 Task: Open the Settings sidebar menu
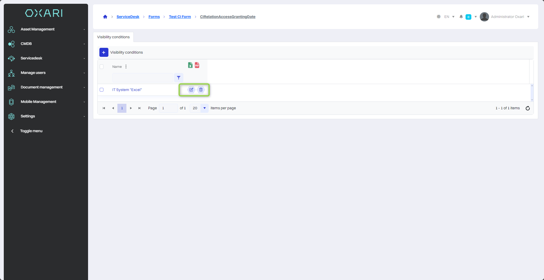(46, 116)
